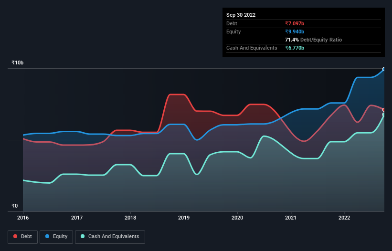The height and width of the screenshot is (251, 392).
Task: Click the 71.4% Debt/Equity Ratio text
Action: coord(313,40)
